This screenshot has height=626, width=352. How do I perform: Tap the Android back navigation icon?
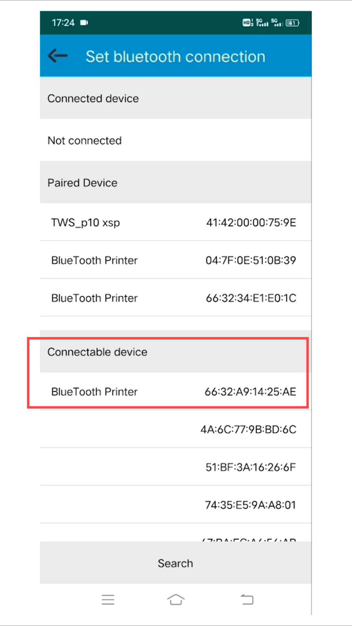[247, 599]
